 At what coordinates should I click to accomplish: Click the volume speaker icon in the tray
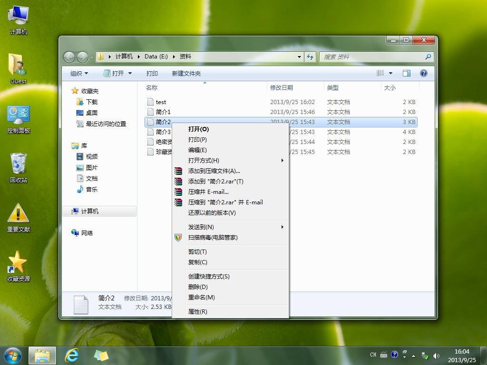(436, 355)
